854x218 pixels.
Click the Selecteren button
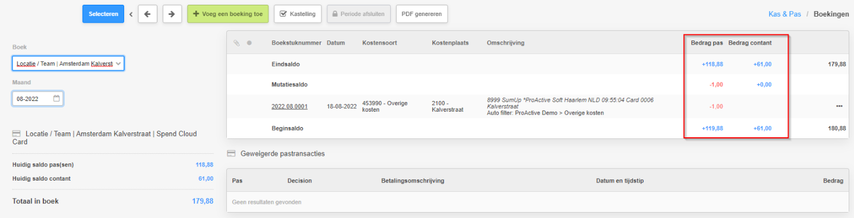103,14
